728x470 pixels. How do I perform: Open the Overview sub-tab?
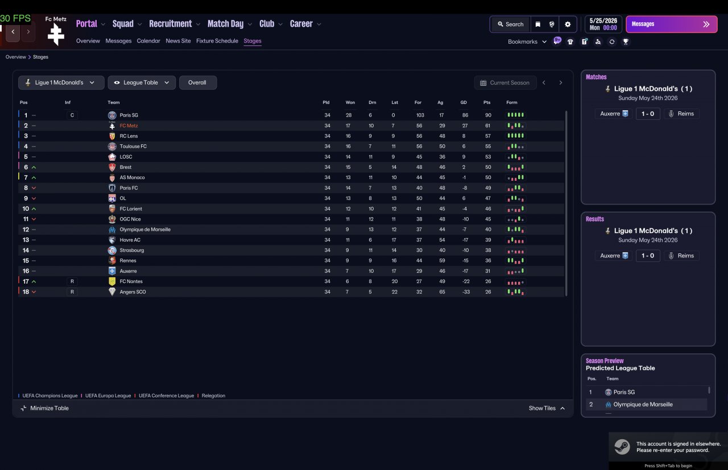(x=88, y=41)
